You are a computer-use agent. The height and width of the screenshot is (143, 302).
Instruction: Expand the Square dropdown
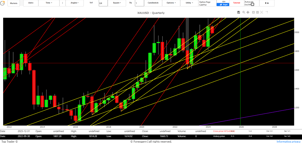117,3
